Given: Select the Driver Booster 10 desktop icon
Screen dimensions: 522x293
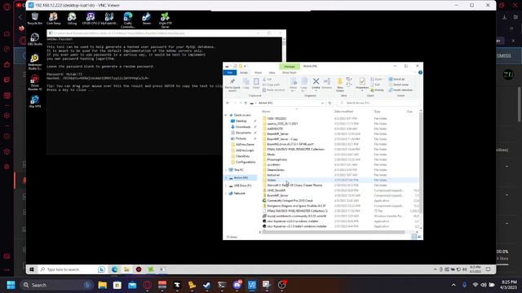Looking at the screenshot, I should coord(35,82).
